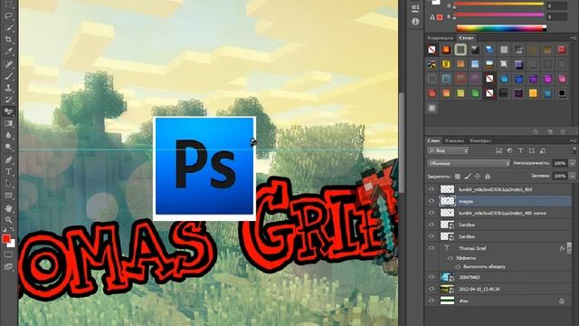Select the Eraser tool
Viewport: 579px width, 326px height.
8,111
